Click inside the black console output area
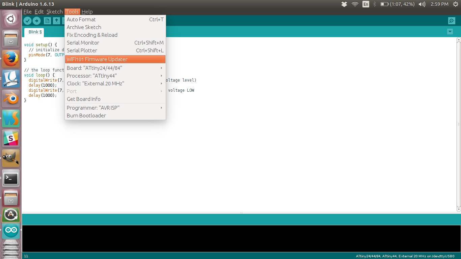Viewport: 461px width, 259px height. (241, 238)
